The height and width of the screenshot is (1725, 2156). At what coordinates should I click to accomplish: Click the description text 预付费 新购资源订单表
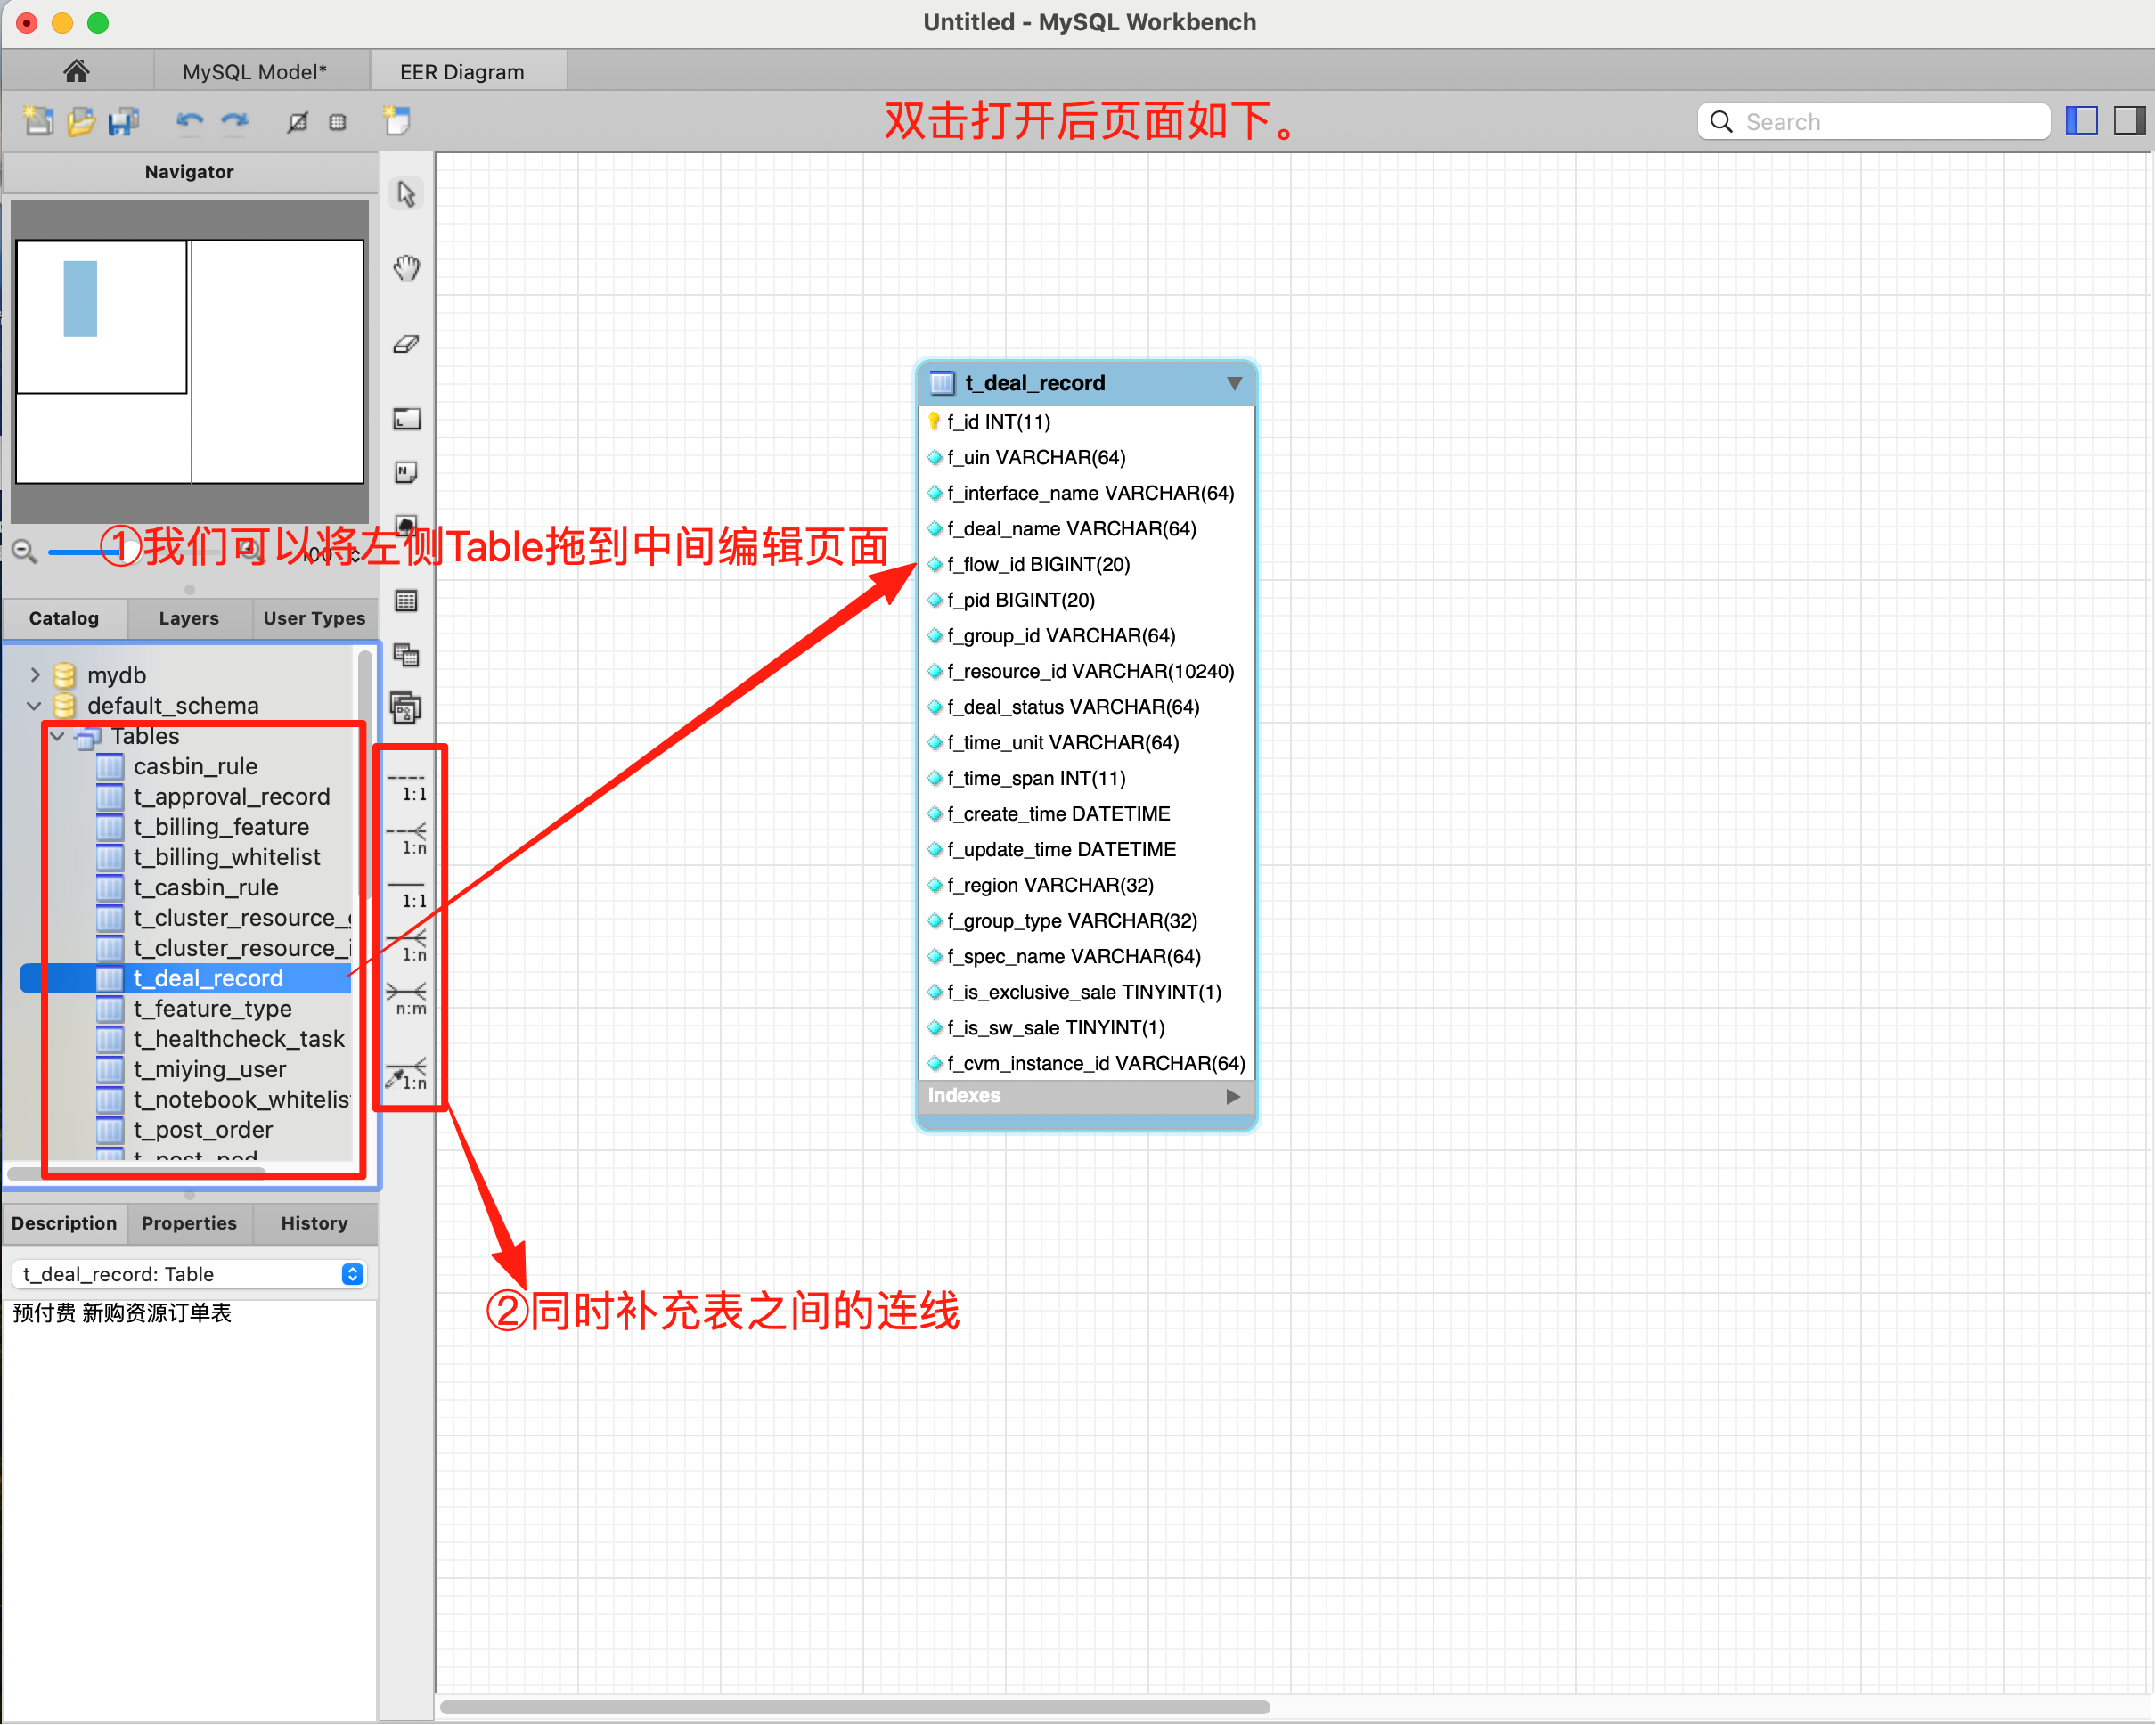pyautogui.click(x=122, y=1313)
